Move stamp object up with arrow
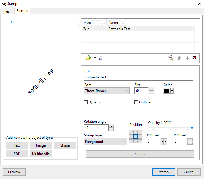The width and height of the screenshot is (204, 179). point(179,58)
